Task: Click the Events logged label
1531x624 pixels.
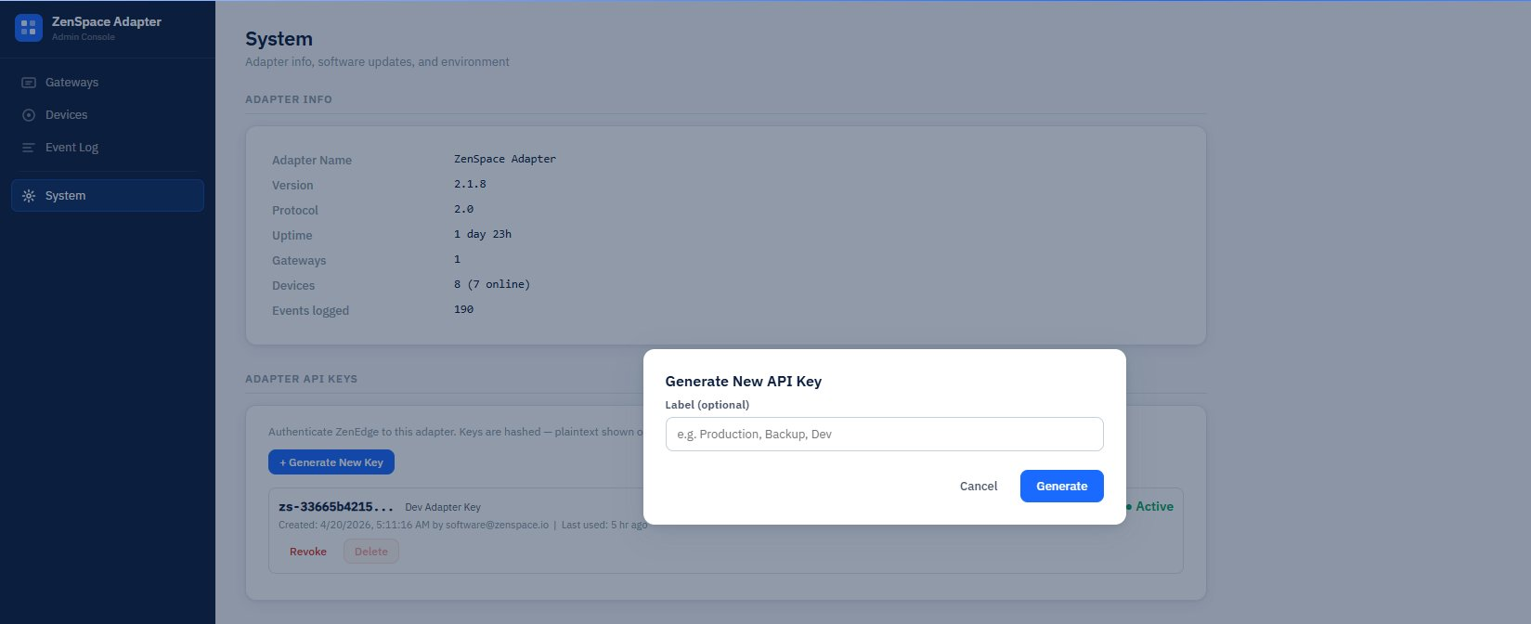Action: click(311, 310)
